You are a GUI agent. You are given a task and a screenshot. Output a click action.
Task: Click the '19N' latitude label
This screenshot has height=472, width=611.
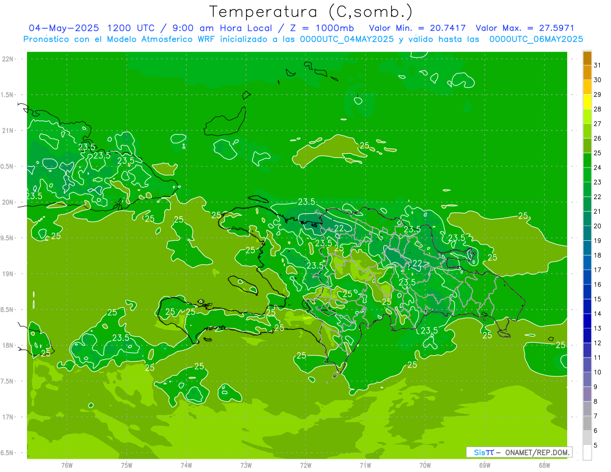[x=8, y=274]
